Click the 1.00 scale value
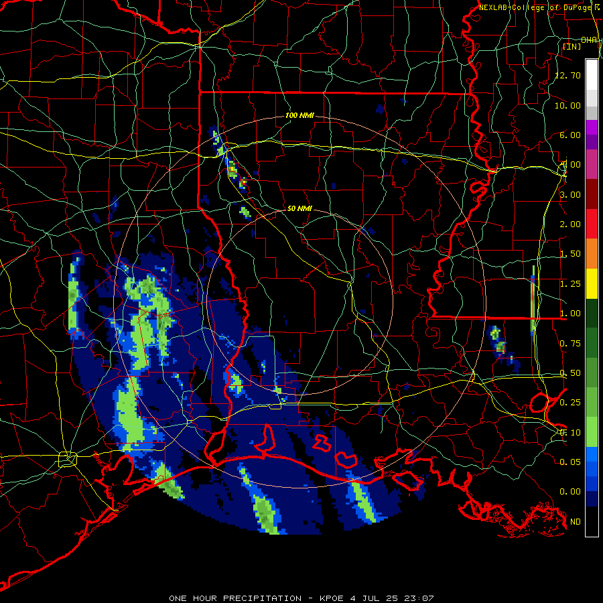 (x=570, y=314)
